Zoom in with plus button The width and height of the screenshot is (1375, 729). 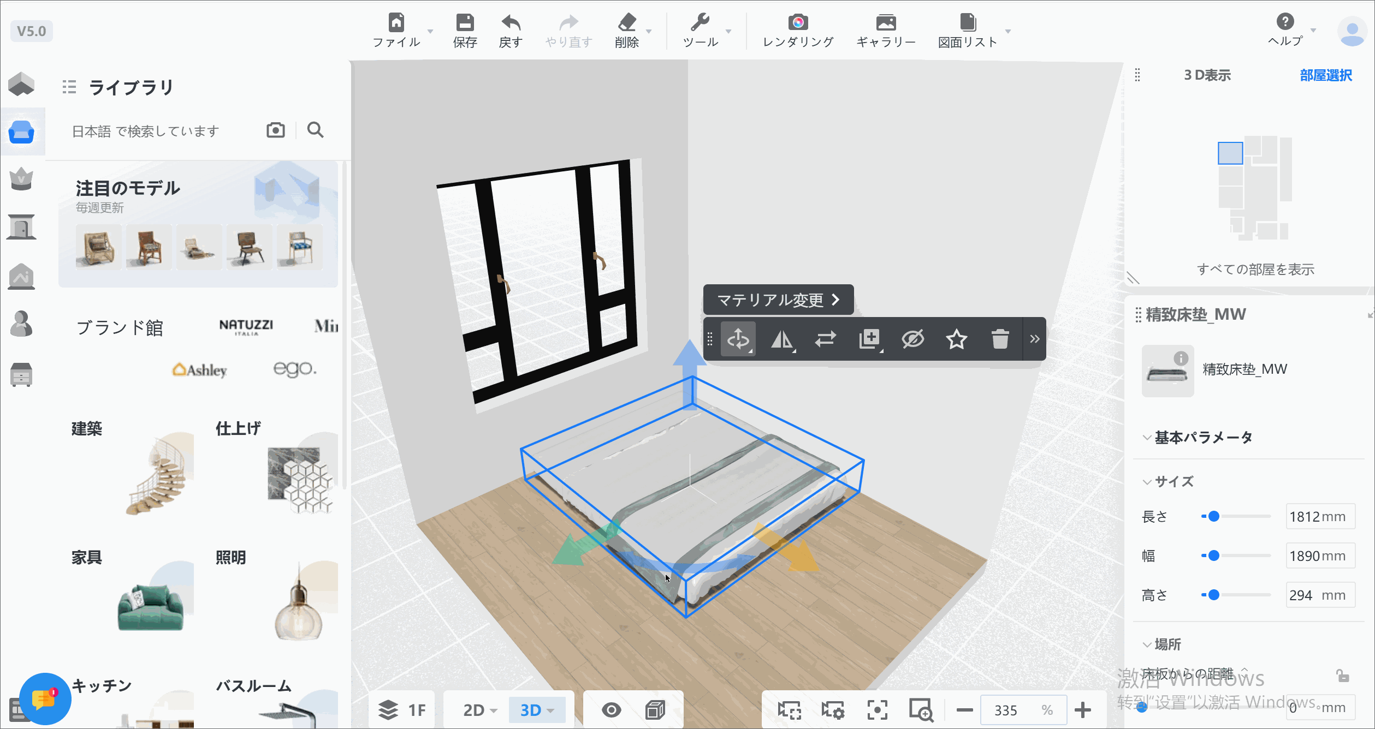pyautogui.click(x=1083, y=710)
